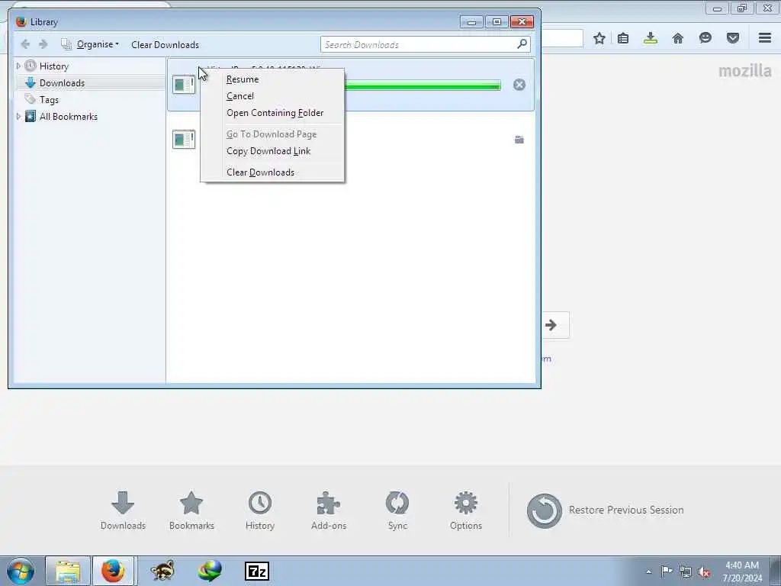Expand the History tree node

(x=18, y=66)
